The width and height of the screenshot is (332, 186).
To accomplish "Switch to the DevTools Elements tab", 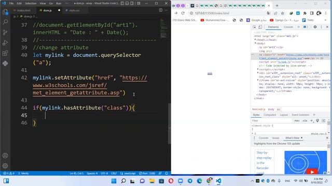I will [x=273, y=27].
